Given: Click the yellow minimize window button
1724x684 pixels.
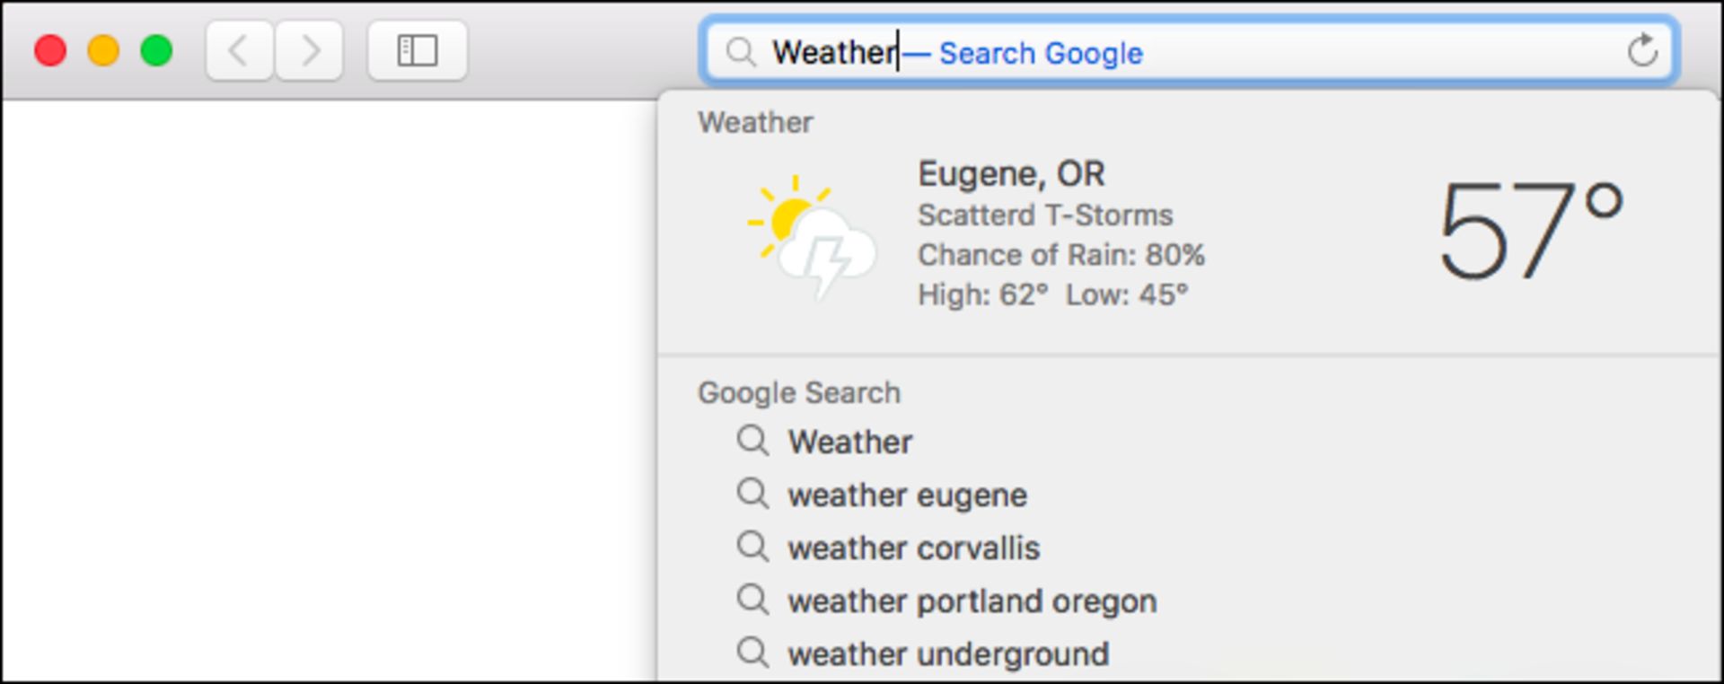Looking at the screenshot, I should 103,50.
